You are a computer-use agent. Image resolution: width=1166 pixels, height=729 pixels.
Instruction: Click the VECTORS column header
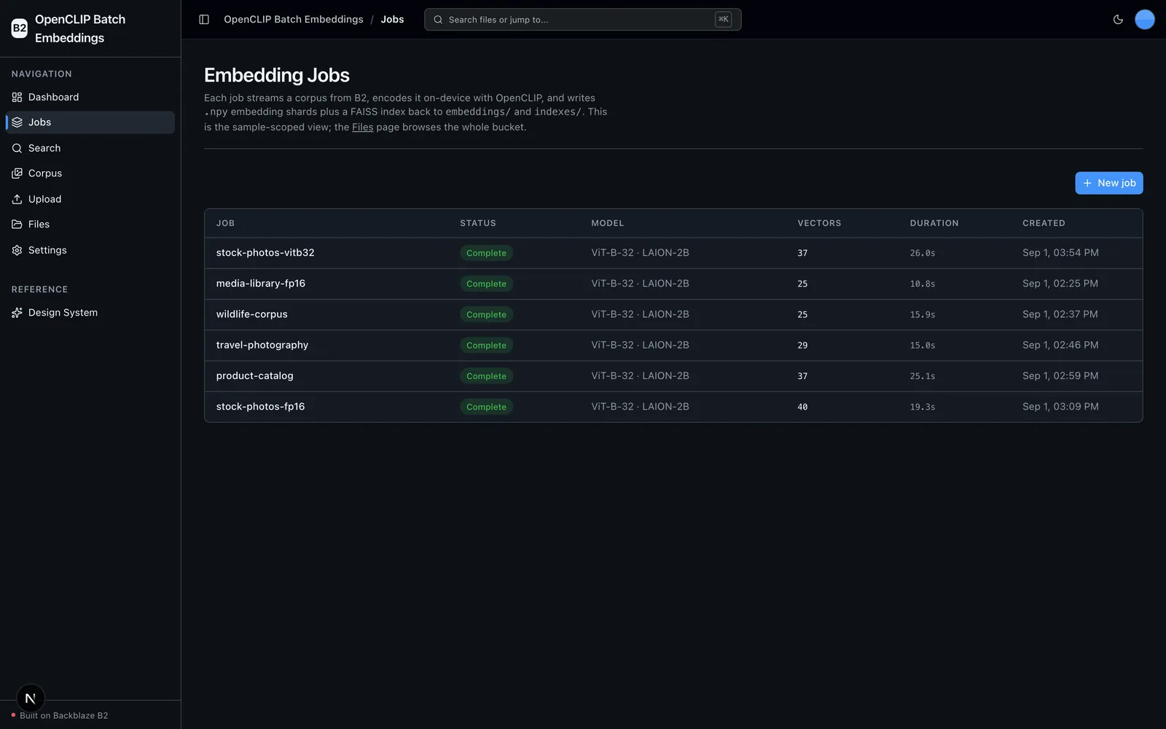[819, 223]
